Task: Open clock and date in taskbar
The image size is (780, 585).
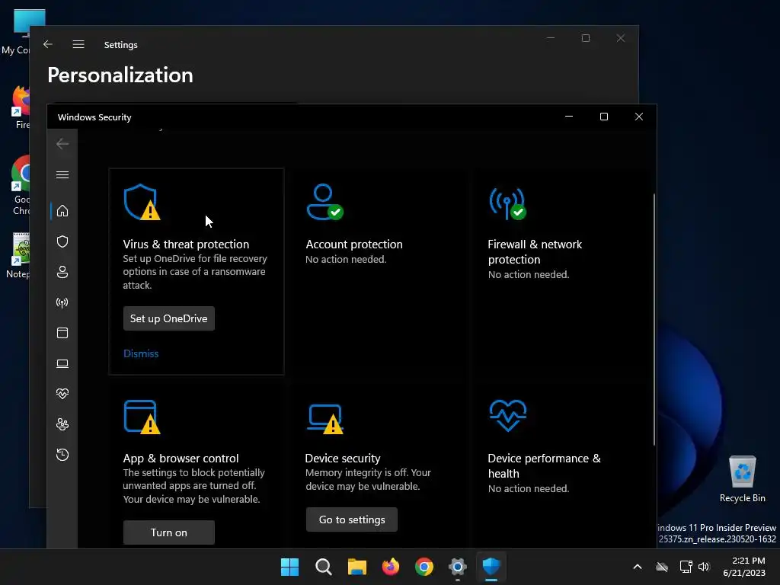Action: click(744, 567)
